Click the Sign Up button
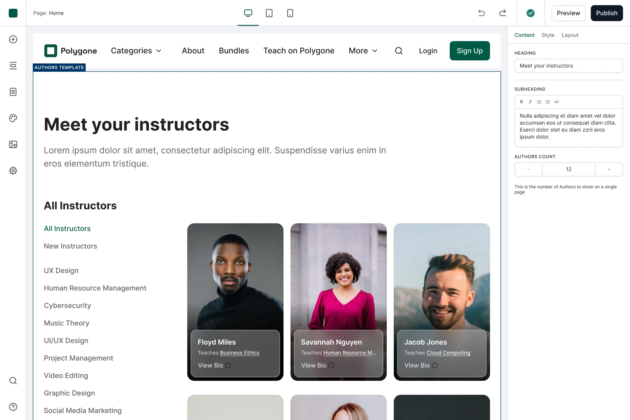630x420 pixels. click(x=470, y=51)
